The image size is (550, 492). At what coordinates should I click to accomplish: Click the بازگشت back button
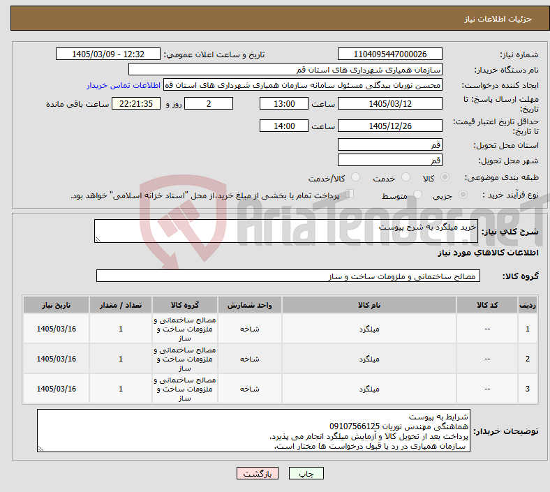[258, 473]
